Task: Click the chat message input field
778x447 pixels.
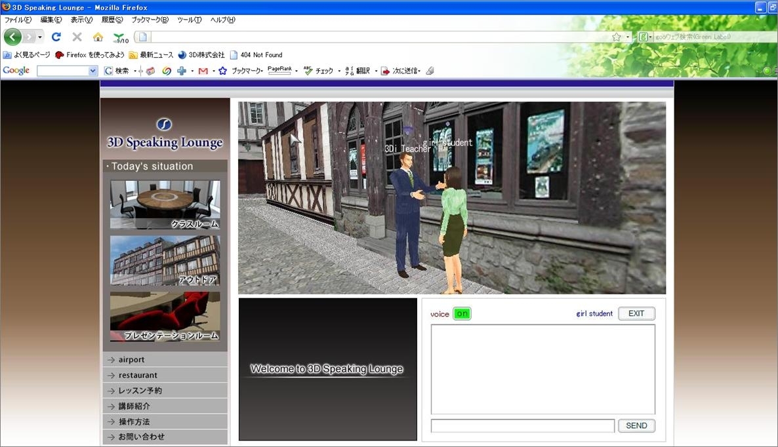Action: click(x=522, y=425)
